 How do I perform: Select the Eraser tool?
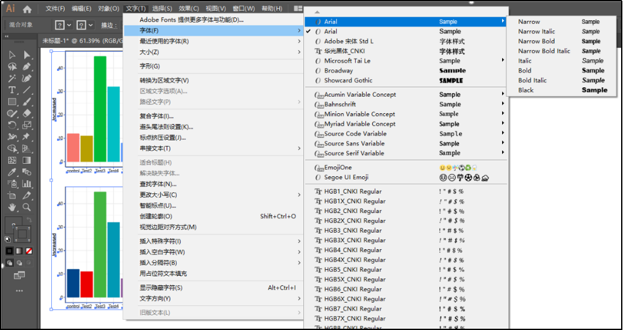click(27, 113)
